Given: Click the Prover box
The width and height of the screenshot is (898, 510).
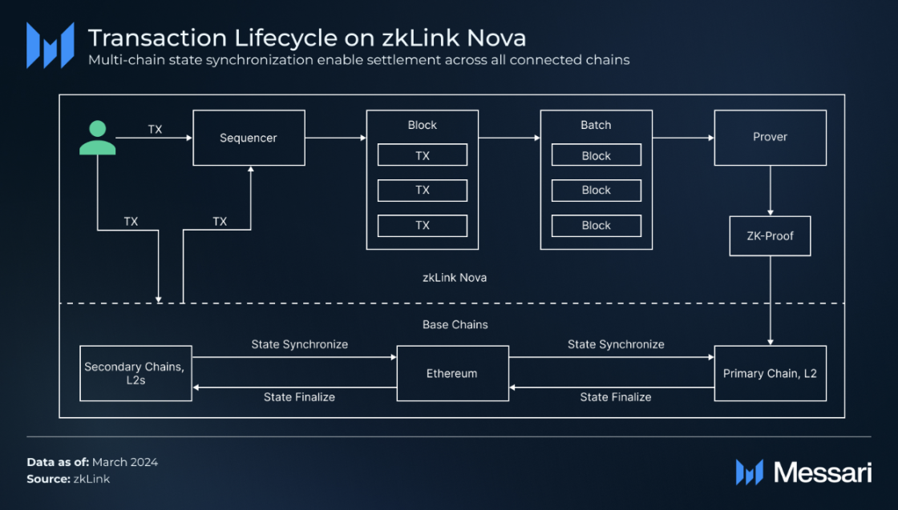Looking at the screenshot, I should pyautogui.click(x=771, y=138).
